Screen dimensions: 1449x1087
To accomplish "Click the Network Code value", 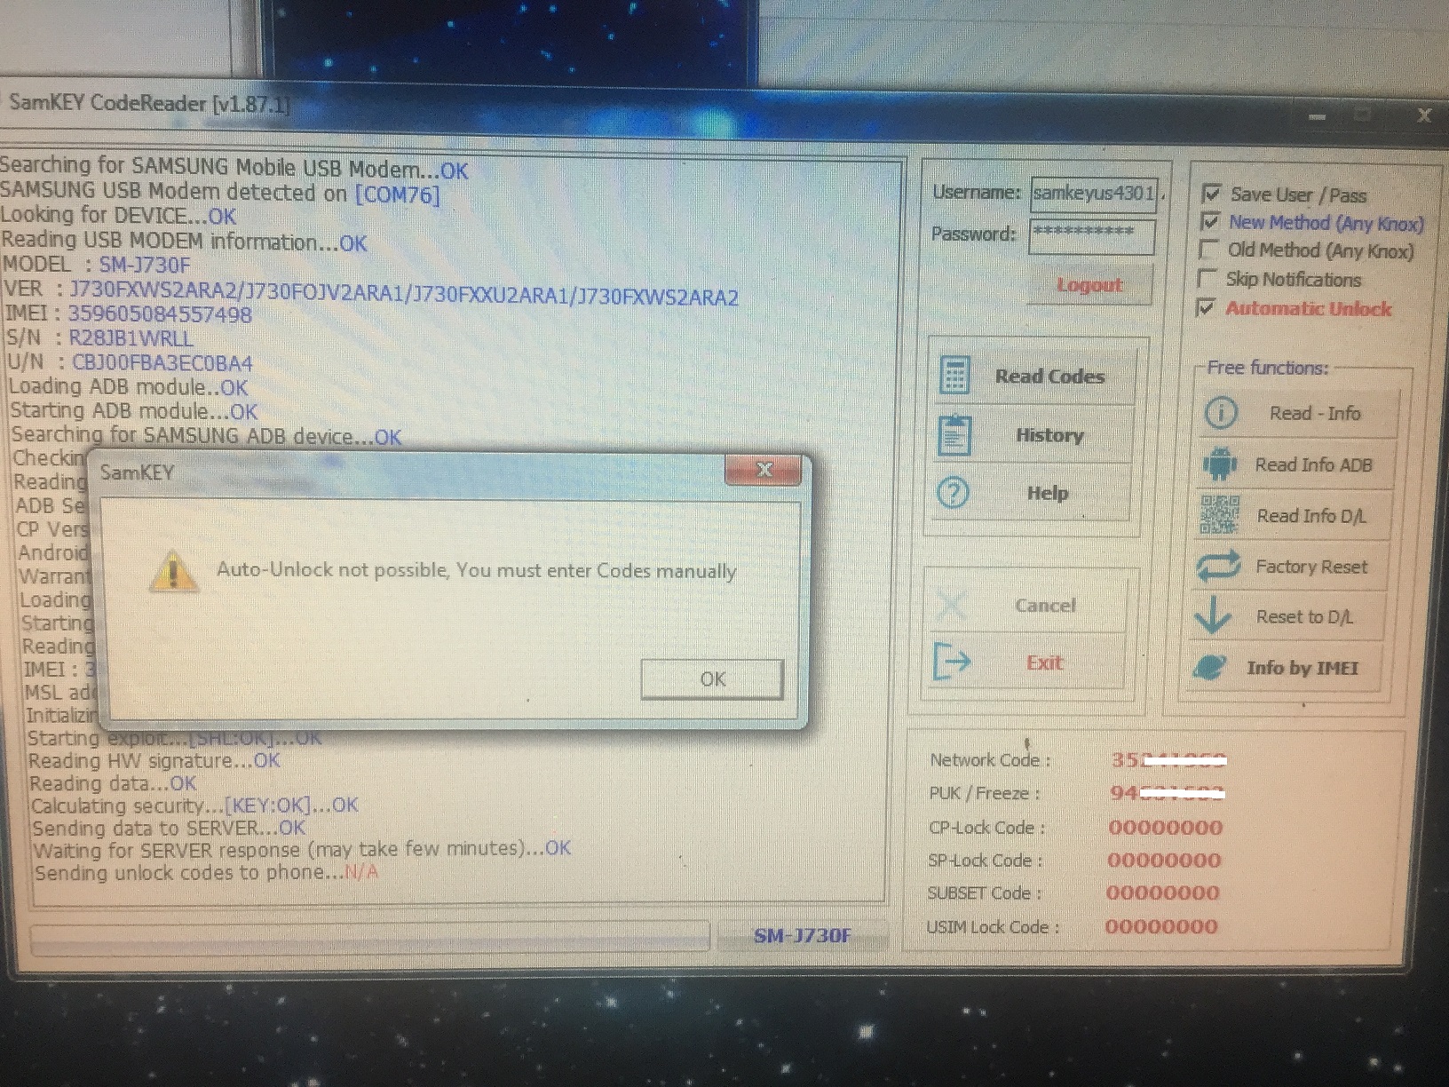I will (x=1169, y=760).
